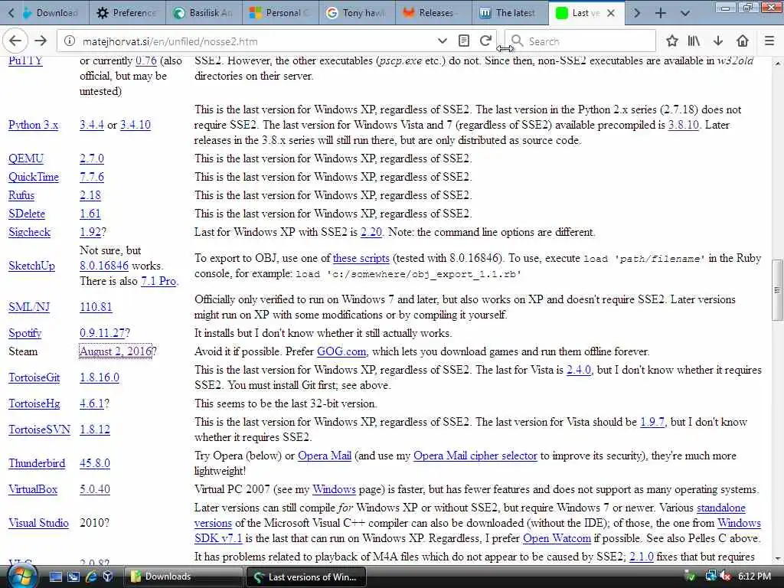Viewport: 784px width, 588px height.
Task: Open a new tab with plus button
Action: point(661,13)
